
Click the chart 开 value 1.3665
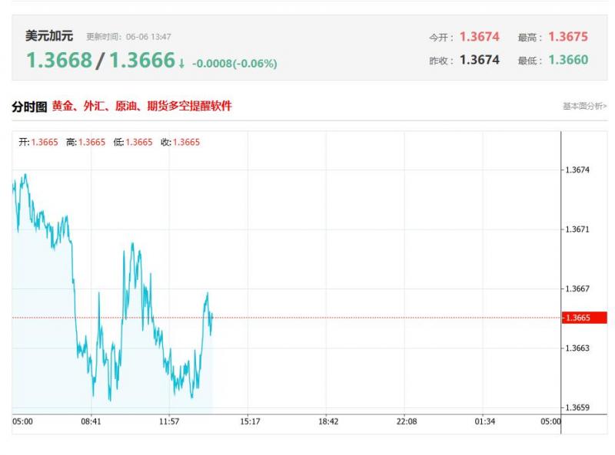(45, 142)
